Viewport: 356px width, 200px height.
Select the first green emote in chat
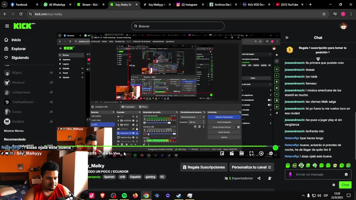288,166
